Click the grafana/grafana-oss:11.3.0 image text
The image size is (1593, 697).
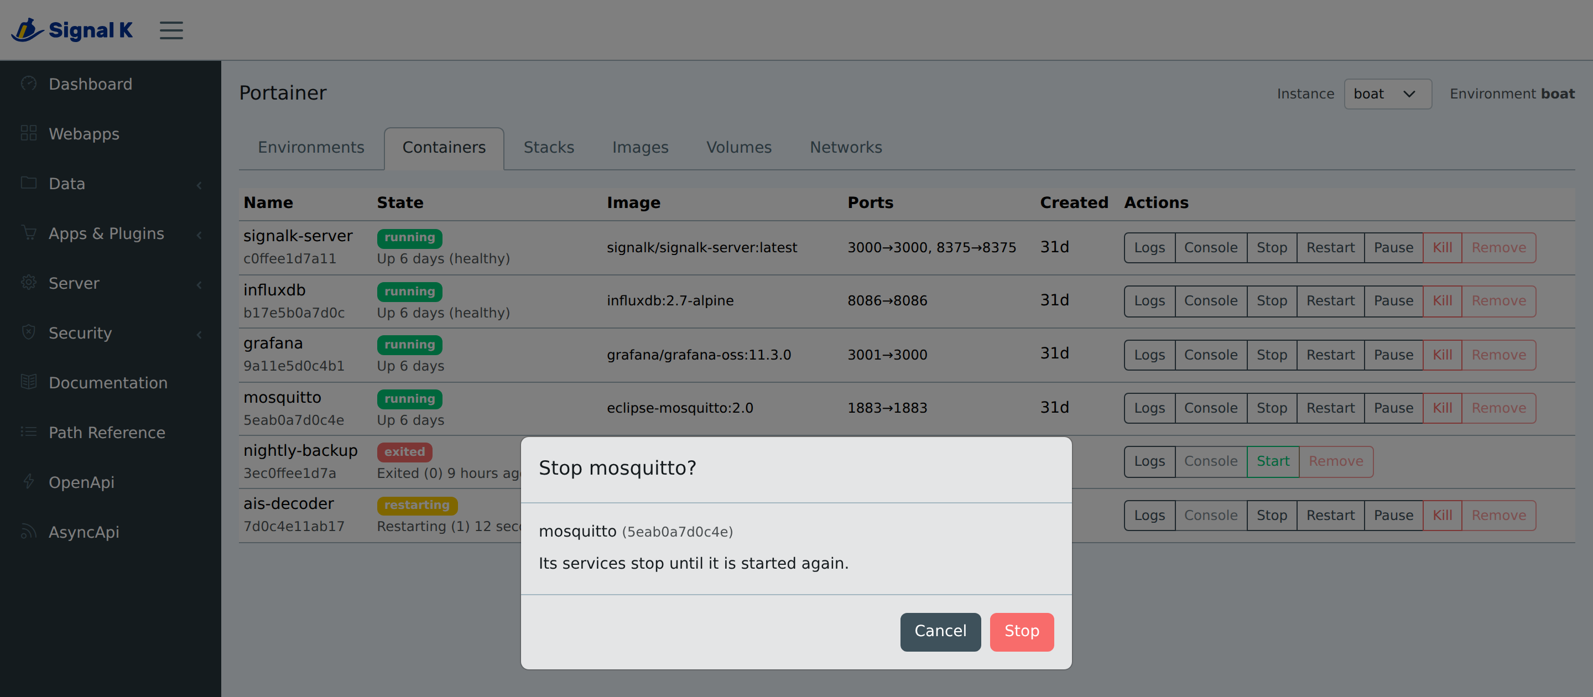coord(699,355)
